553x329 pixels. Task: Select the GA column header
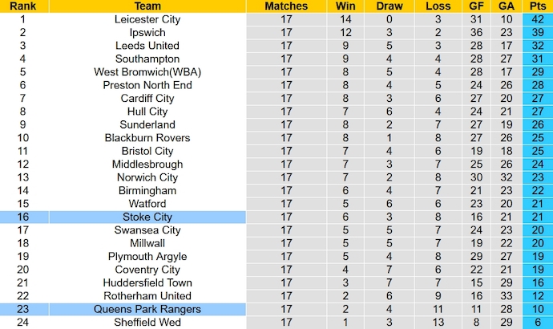506,6
